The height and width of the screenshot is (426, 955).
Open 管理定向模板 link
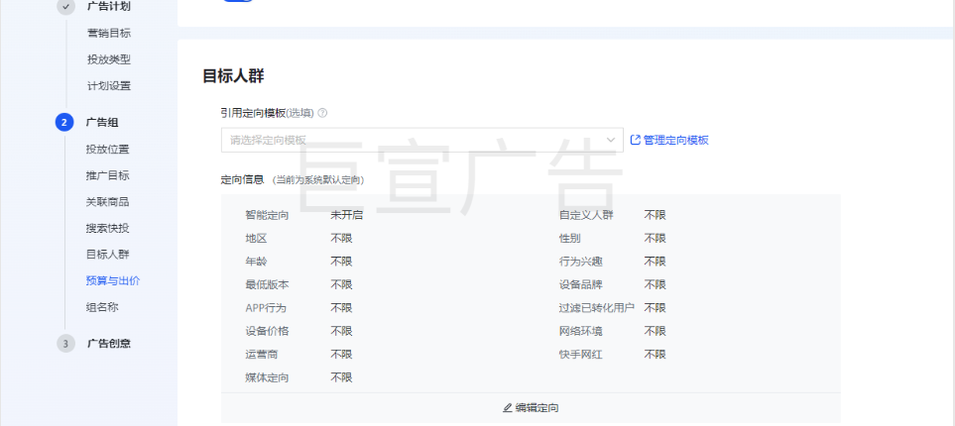tap(676, 140)
